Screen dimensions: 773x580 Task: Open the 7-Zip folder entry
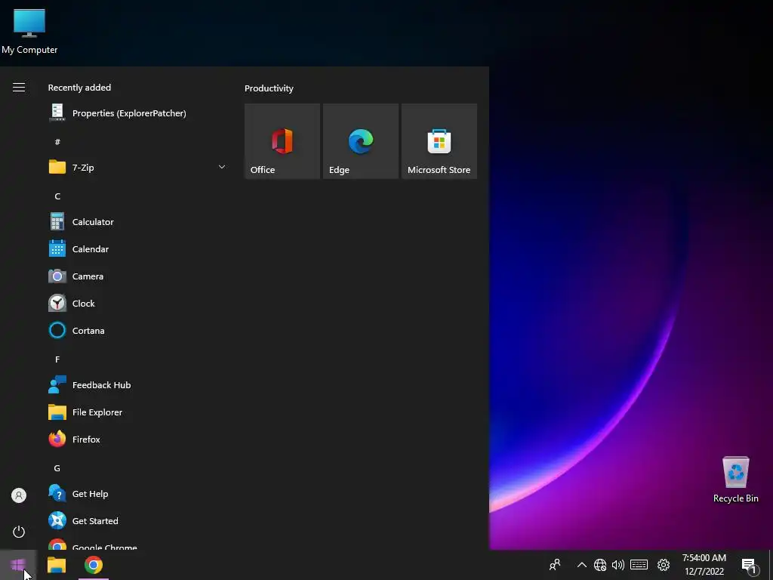point(137,167)
